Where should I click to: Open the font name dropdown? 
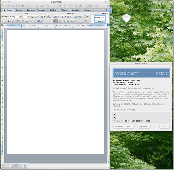(x=20, y=17)
